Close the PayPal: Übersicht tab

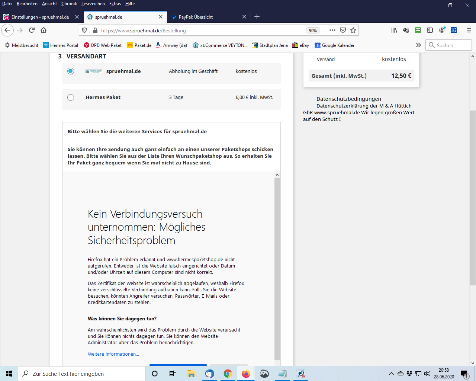point(244,17)
